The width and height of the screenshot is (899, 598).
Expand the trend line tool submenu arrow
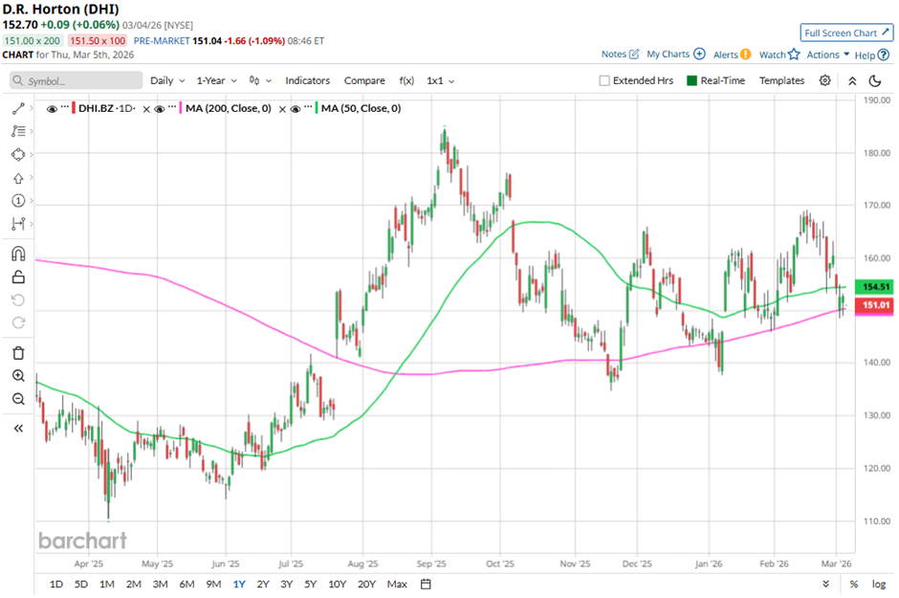click(x=31, y=108)
